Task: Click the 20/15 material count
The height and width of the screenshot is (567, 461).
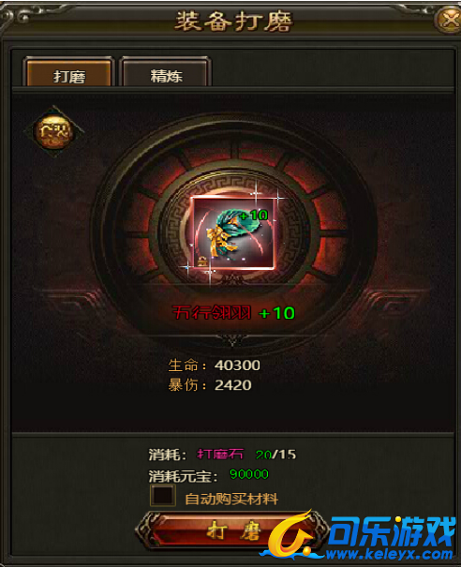Action: pyautogui.click(x=275, y=455)
